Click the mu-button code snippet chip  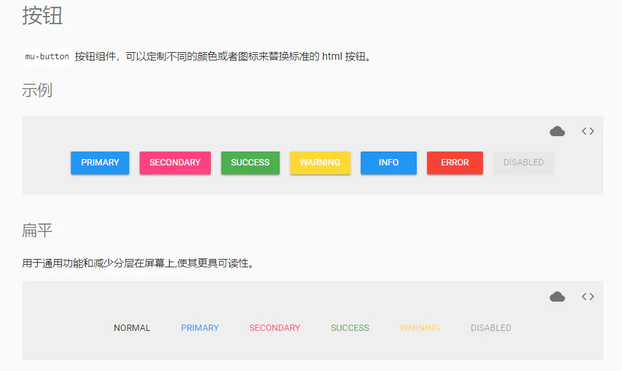pos(46,56)
